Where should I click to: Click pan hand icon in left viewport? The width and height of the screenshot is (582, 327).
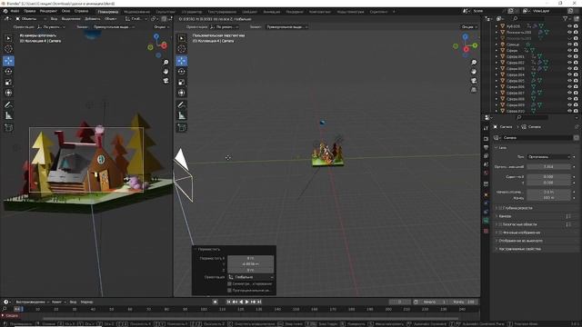166,72
